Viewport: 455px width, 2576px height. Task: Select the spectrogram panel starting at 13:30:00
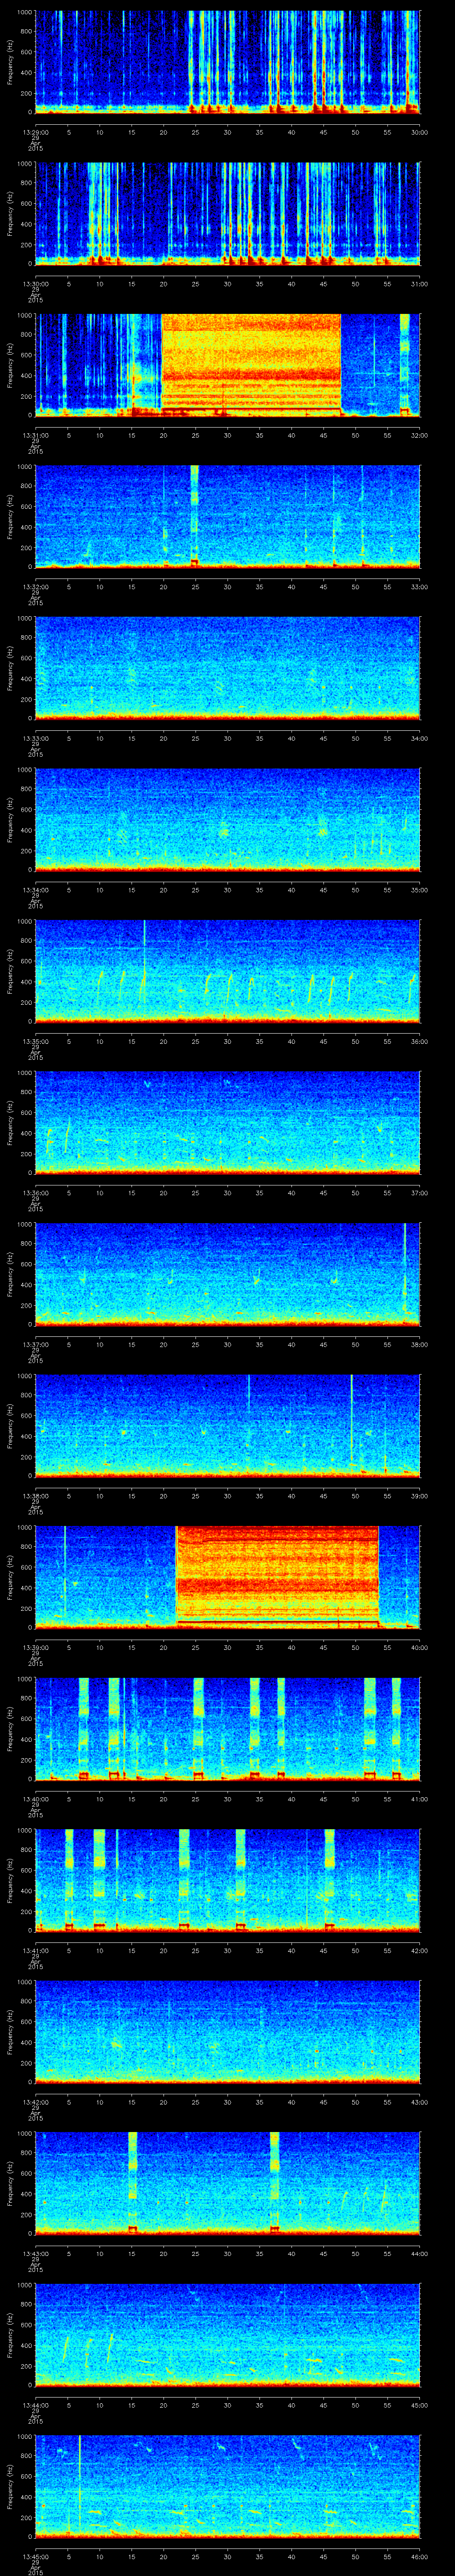click(x=228, y=213)
